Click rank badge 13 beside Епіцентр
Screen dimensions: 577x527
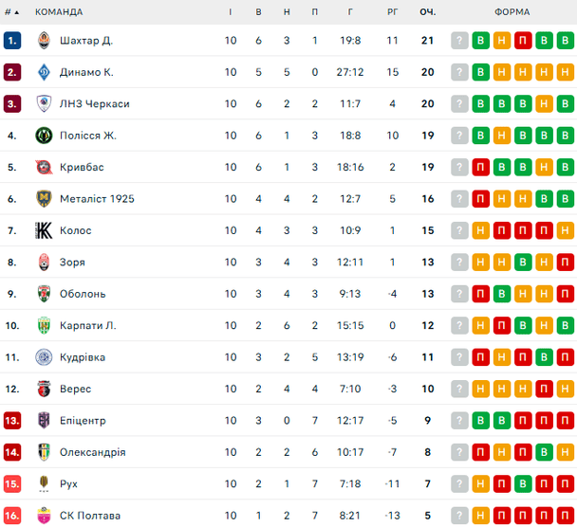pyautogui.click(x=12, y=421)
